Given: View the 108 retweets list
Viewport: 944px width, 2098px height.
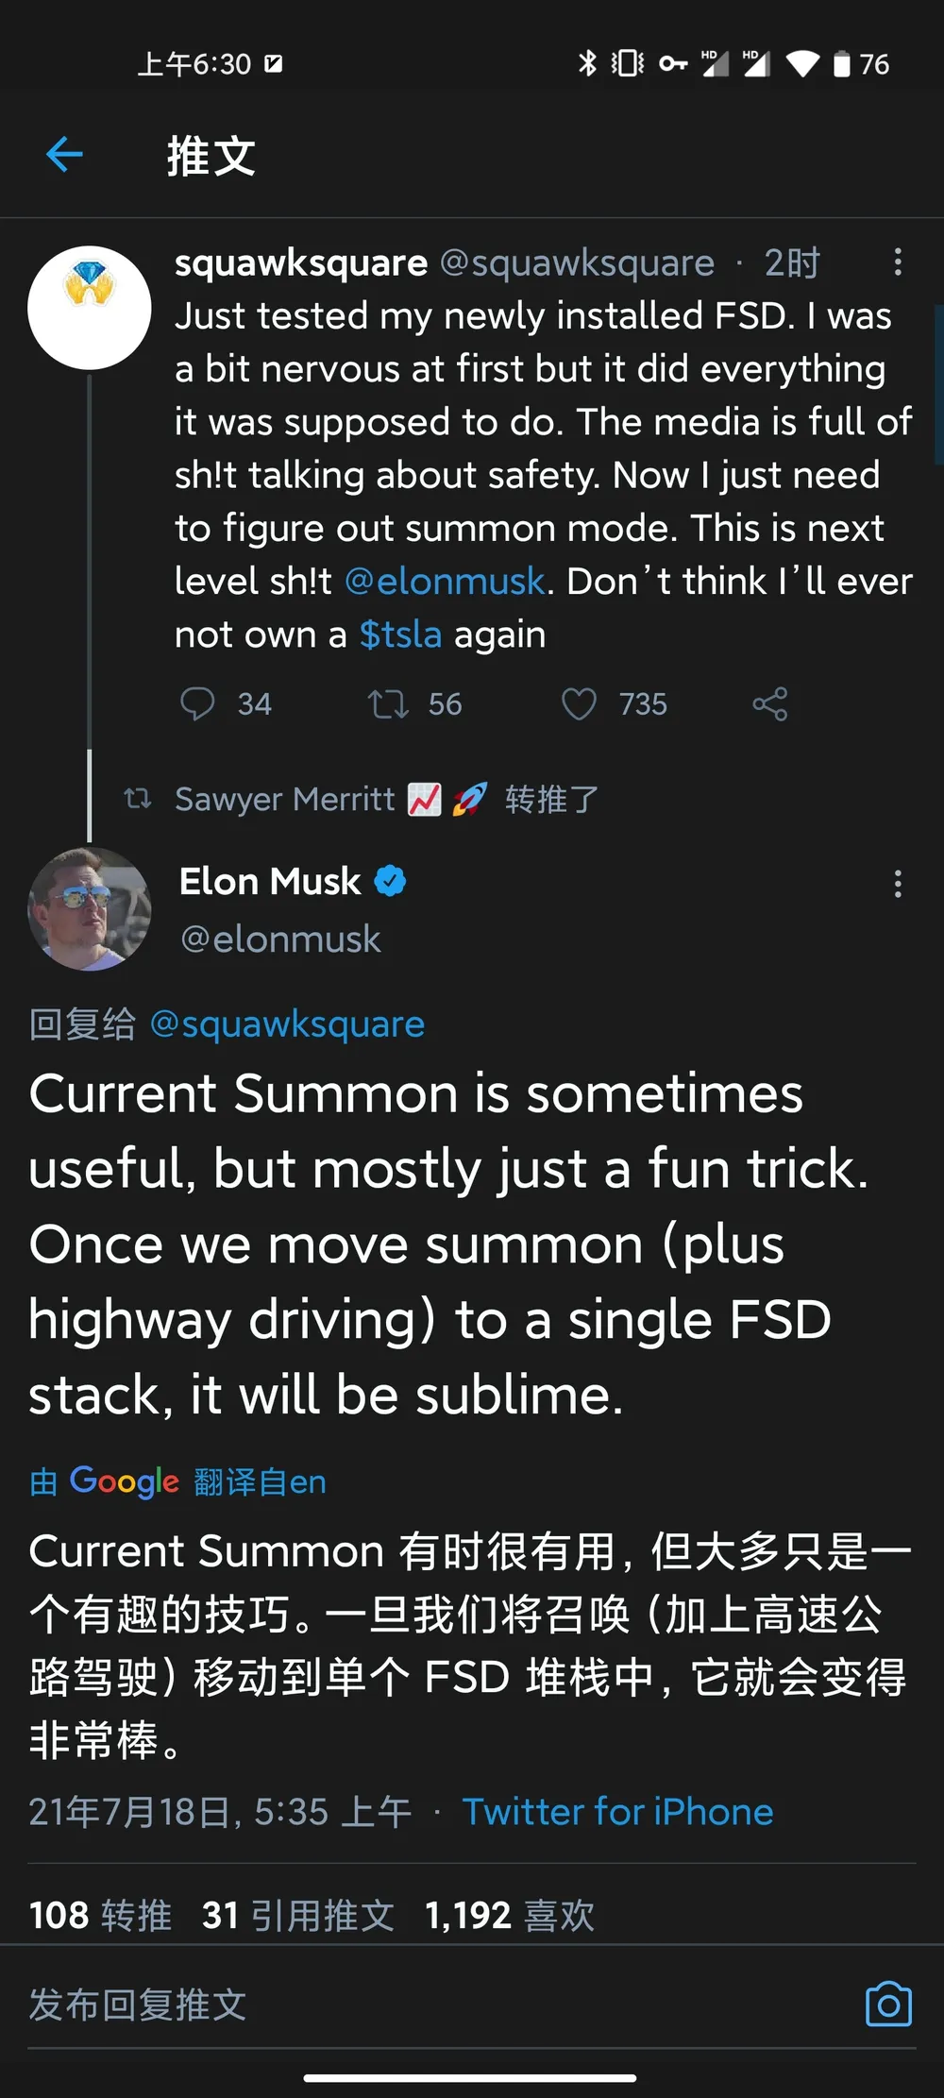Looking at the screenshot, I should tap(100, 1915).
